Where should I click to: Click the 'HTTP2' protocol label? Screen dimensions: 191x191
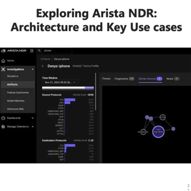60,134
